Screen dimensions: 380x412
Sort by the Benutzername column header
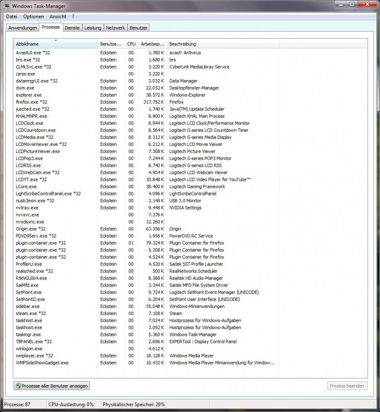[x=111, y=44]
